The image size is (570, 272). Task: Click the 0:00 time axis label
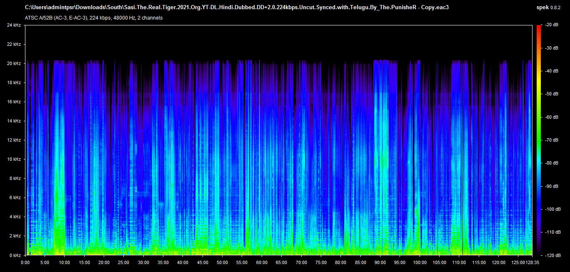25,263
